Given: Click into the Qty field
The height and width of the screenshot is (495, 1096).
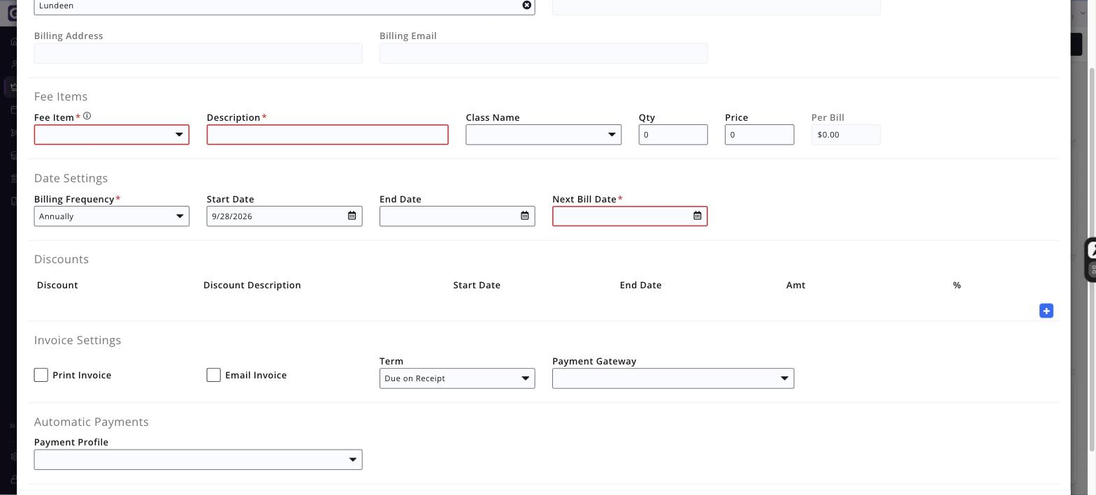Looking at the screenshot, I should click(x=673, y=135).
